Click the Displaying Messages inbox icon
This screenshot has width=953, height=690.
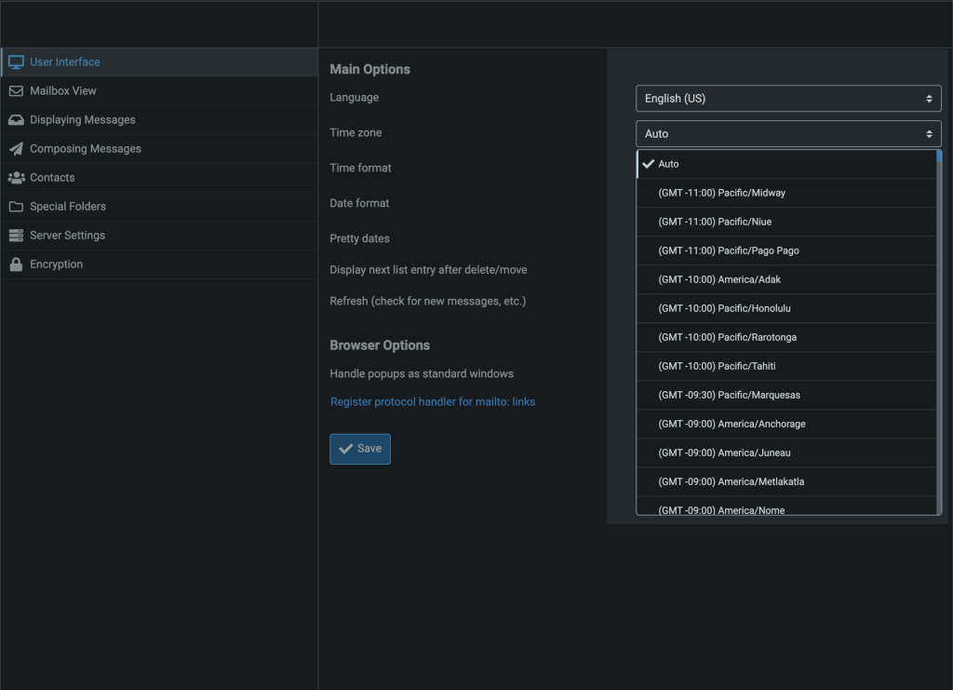click(x=16, y=120)
